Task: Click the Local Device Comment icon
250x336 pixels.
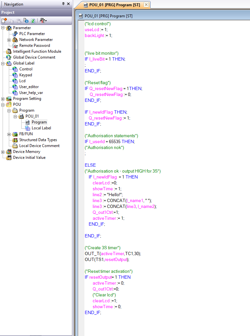Action: click(x=15, y=146)
